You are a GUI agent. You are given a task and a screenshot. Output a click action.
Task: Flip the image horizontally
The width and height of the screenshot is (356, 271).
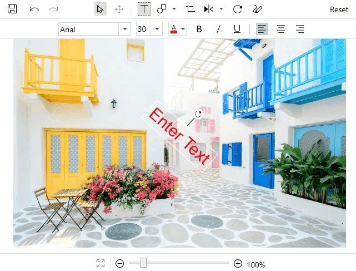pos(209,9)
